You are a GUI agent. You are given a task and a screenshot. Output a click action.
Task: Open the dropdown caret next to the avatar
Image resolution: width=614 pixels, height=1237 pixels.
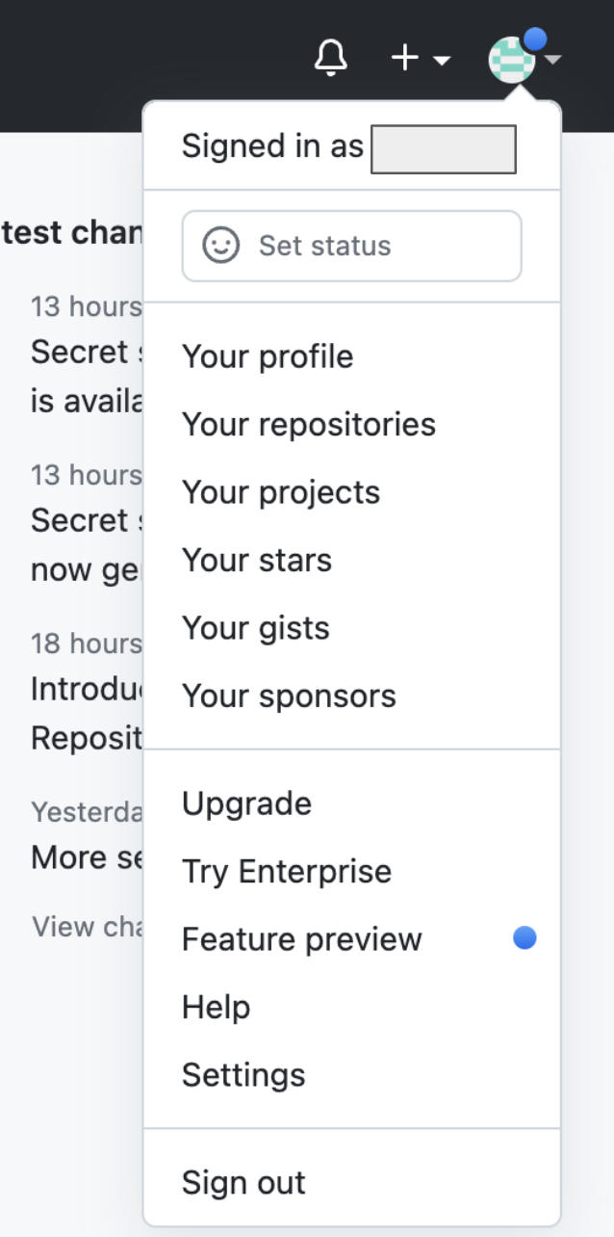[553, 58]
